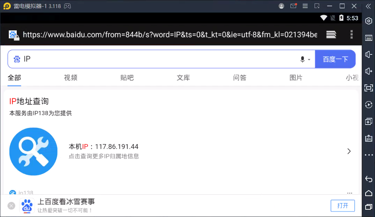Viewport: 375px width, 217px height.
Task: Switch to the 文库 tab
Action: tap(183, 78)
